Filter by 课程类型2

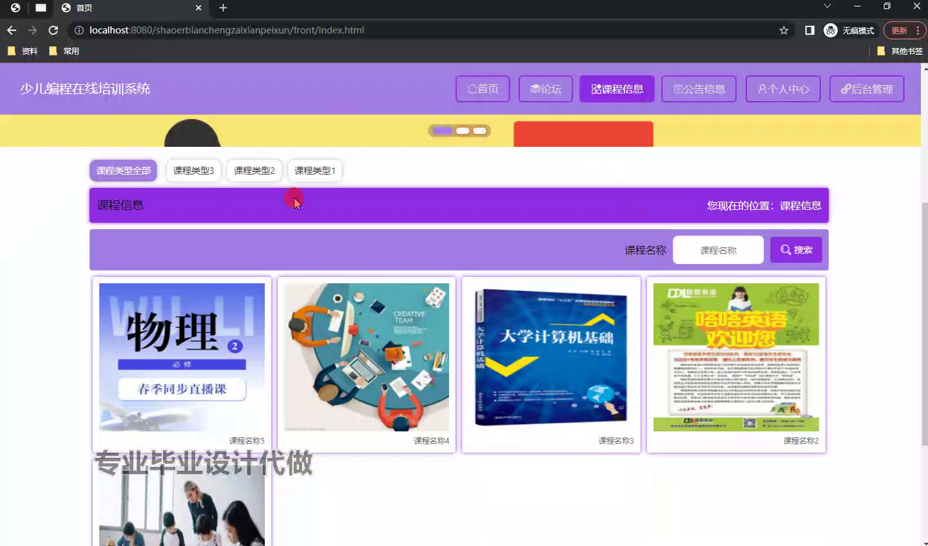[254, 171]
